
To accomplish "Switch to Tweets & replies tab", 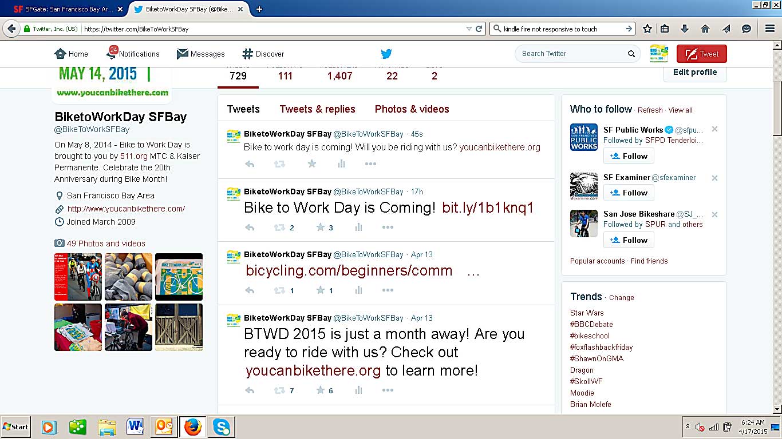I will pyautogui.click(x=318, y=109).
